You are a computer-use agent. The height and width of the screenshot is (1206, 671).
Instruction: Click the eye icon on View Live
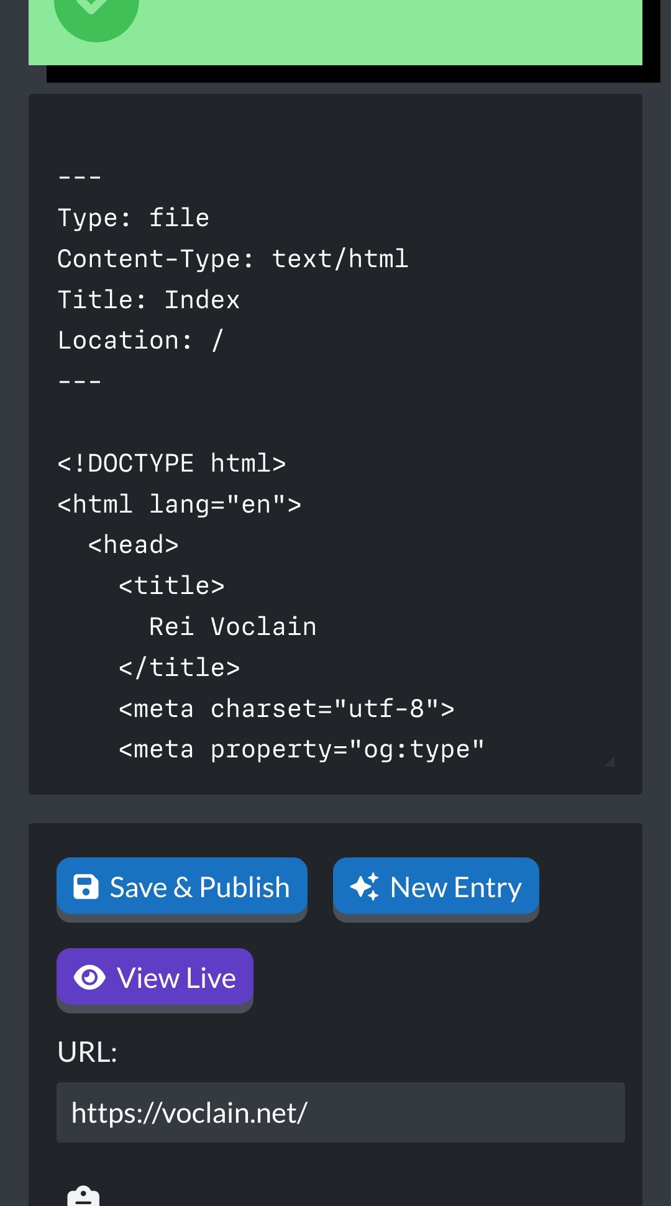[89, 977]
